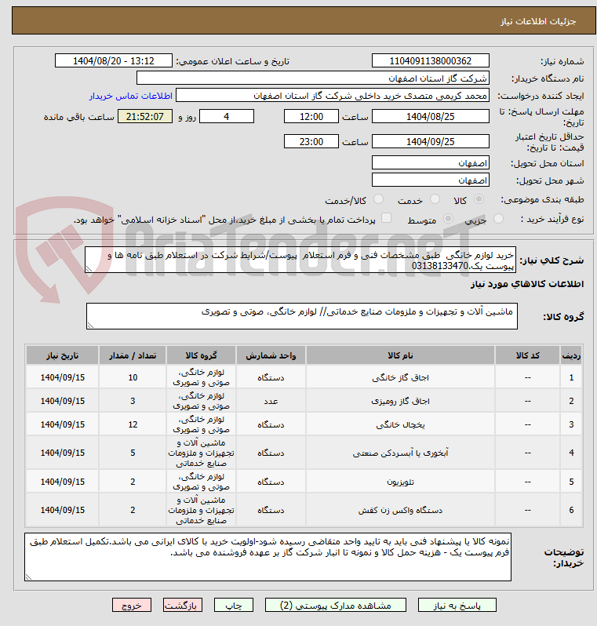The height and width of the screenshot is (626, 597).
Task: Click the اجاق گاز رومیزی row name
Action: point(400,401)
